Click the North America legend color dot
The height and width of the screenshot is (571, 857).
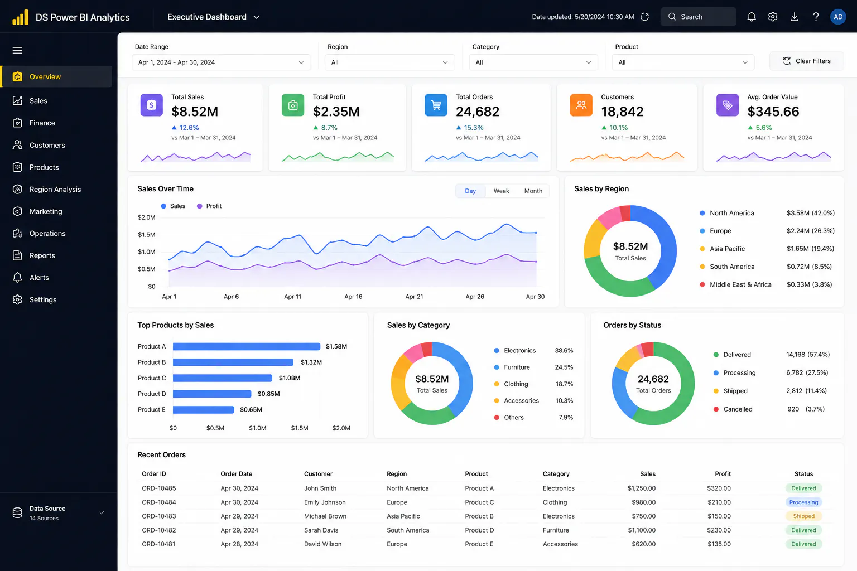702,213
